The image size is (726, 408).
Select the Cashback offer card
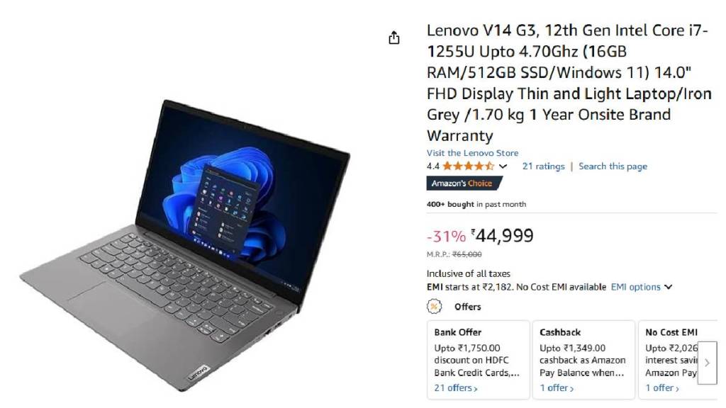click(583, 359)
